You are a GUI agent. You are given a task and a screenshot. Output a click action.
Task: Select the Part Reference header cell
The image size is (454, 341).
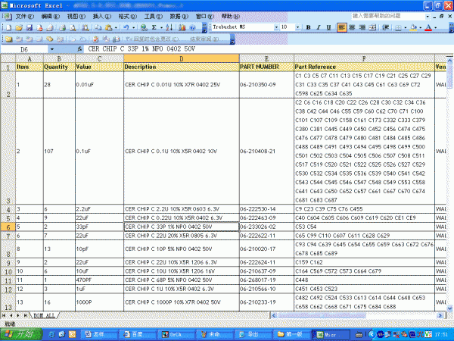click(364, 67)
